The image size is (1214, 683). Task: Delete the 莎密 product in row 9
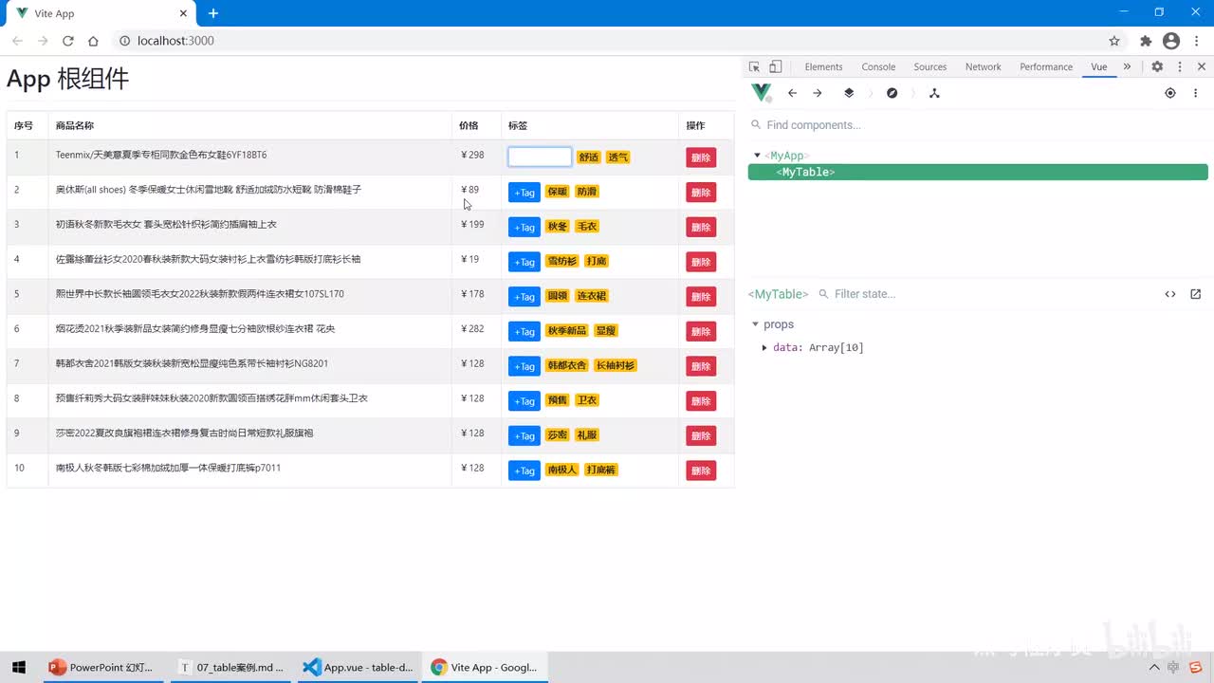pyautogui.click(x=701, y=435)
